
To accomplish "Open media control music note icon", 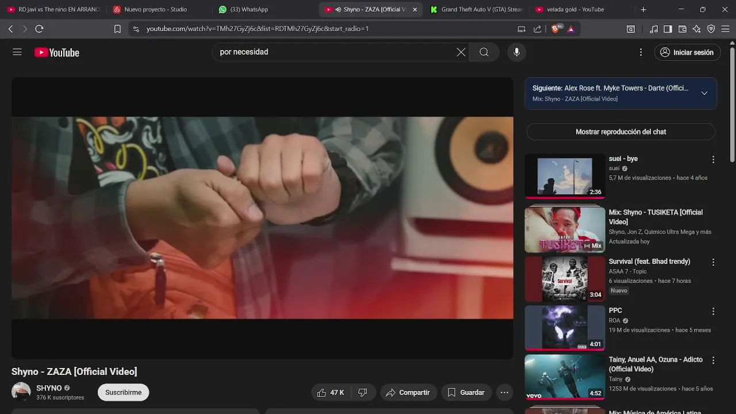I will coord(654,29).
